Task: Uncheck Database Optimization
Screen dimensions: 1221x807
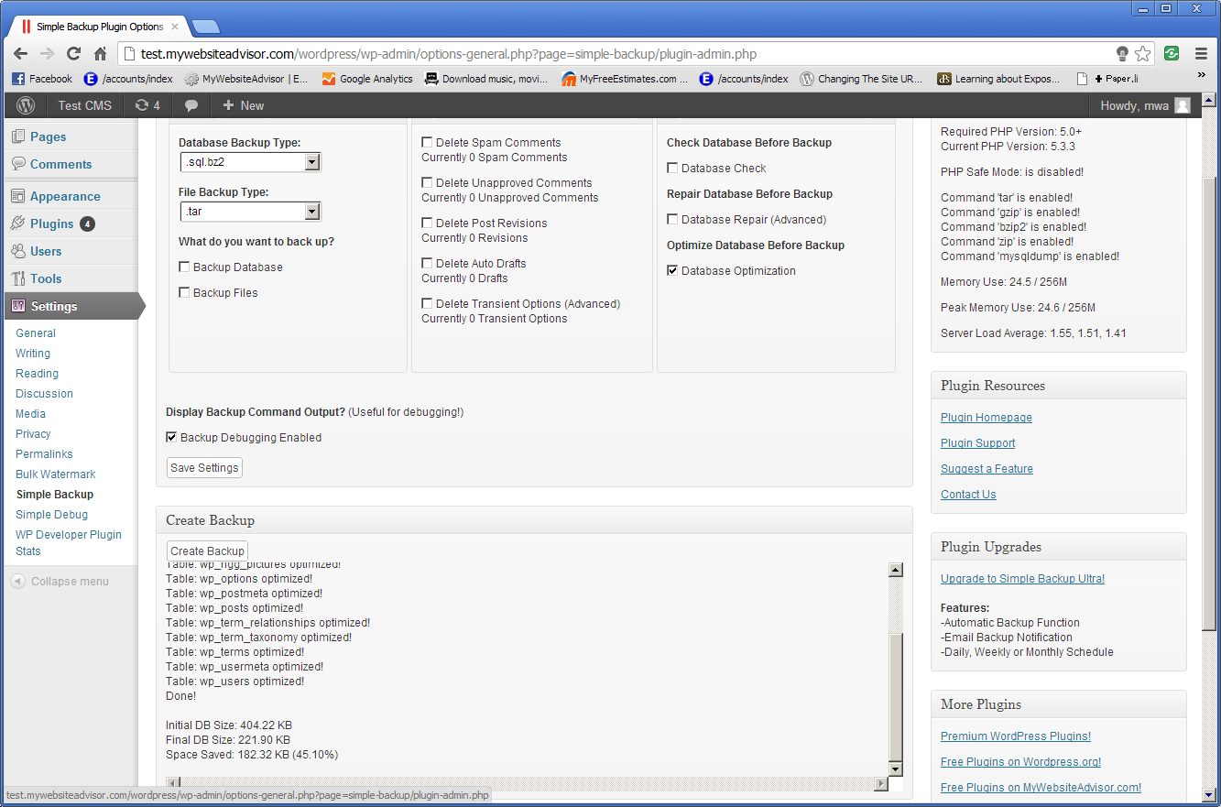Action: [672, 271]
